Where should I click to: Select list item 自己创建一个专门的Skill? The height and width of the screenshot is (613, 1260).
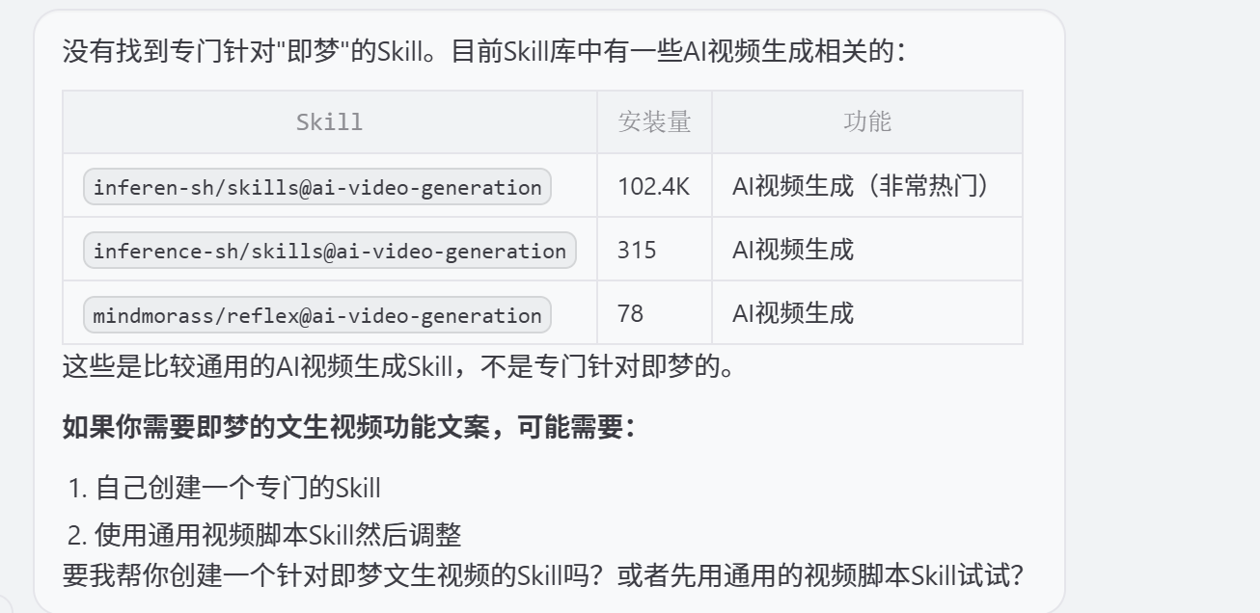coord(237,488)
